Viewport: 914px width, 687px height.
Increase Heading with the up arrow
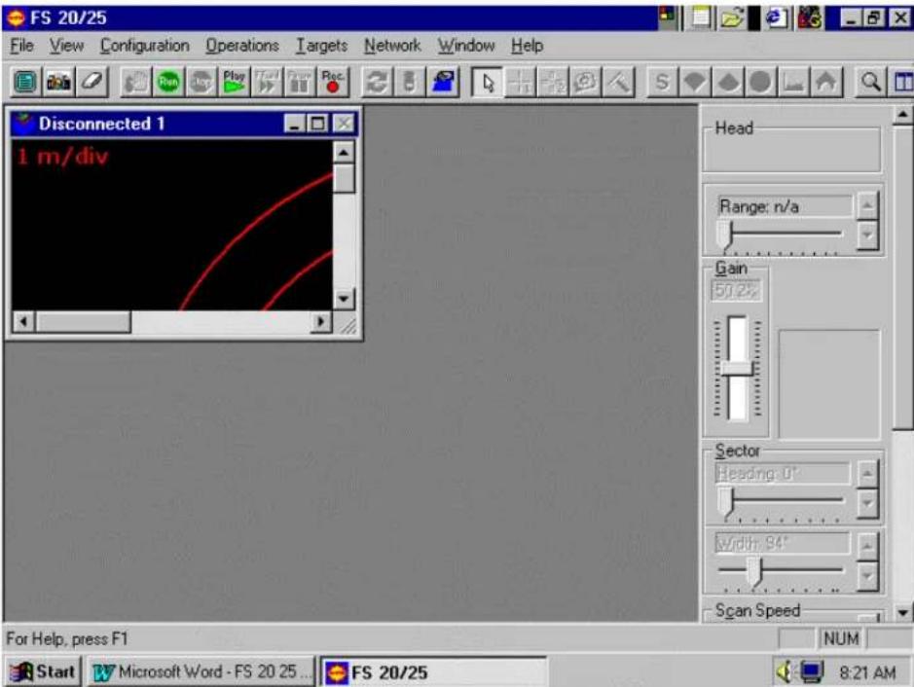click(867, 474)
